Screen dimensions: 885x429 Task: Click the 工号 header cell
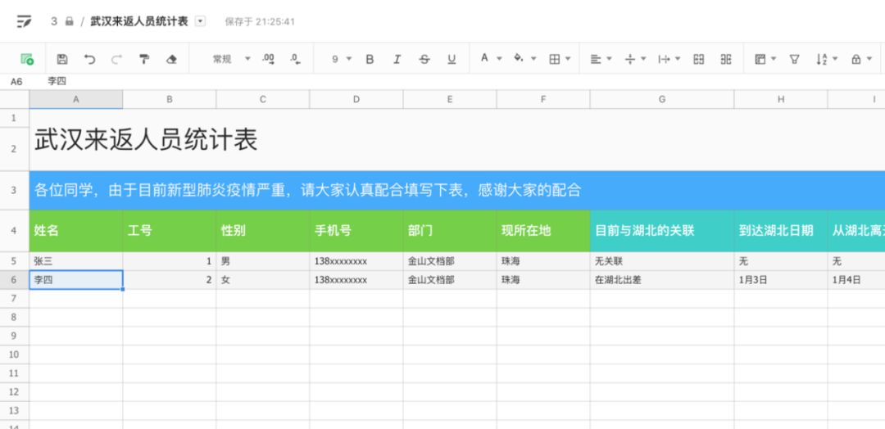tap(170, 231)
